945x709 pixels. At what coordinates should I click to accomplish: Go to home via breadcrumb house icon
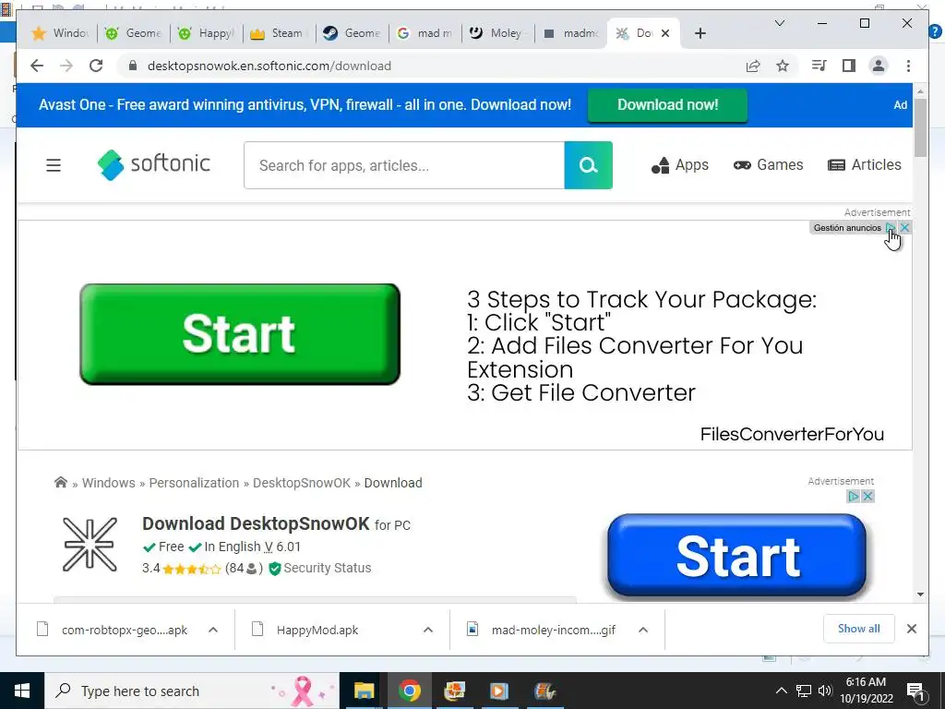(x=60, y=482)
